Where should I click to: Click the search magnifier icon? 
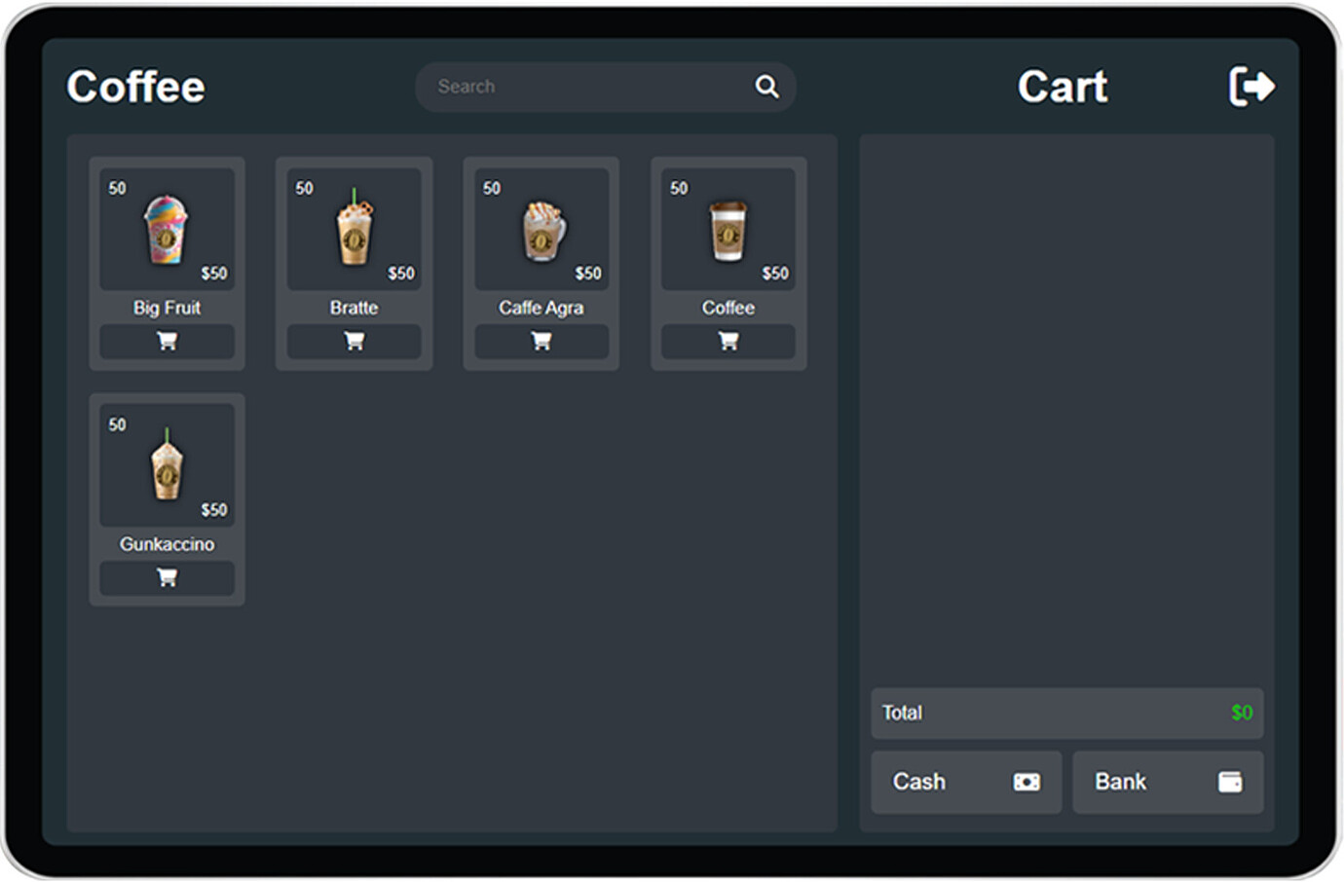pyautogui.click(x=767, y=87)
